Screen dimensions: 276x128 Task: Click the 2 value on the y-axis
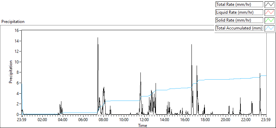coord(18,104)
